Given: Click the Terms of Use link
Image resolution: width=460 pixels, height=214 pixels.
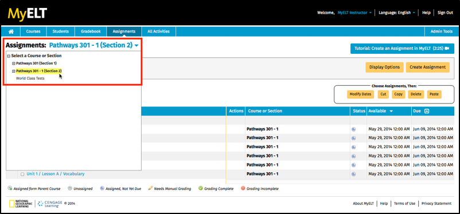Looking at the screenshot, I should 404,204.
